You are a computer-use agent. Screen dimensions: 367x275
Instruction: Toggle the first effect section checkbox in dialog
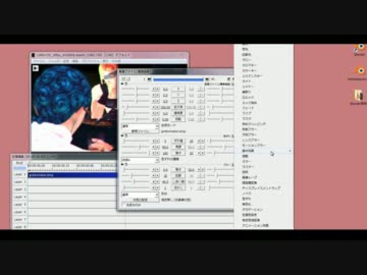click(x=126, y=84)
